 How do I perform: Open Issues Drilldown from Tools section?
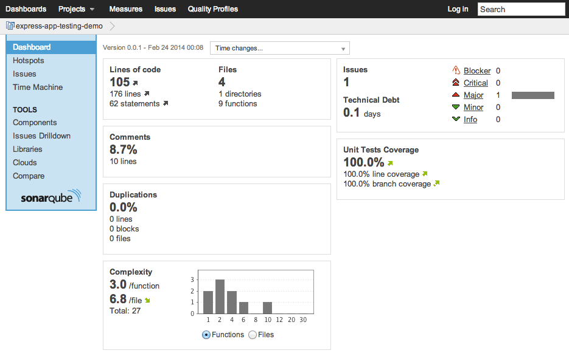coord(41,136)
